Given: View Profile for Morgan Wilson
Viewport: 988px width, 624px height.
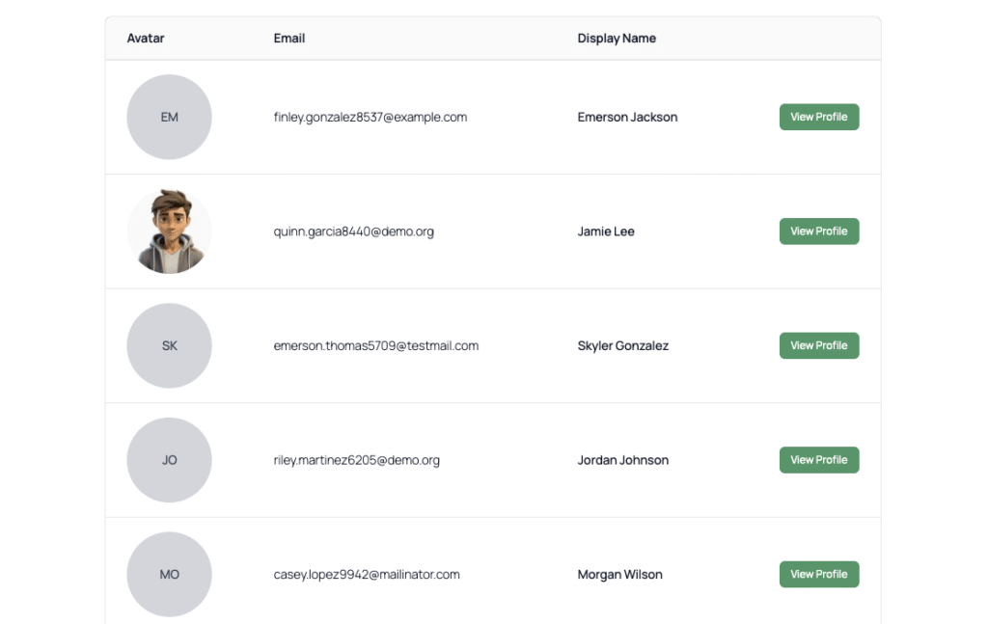Looking at the screenshot, I should point(818,574).
